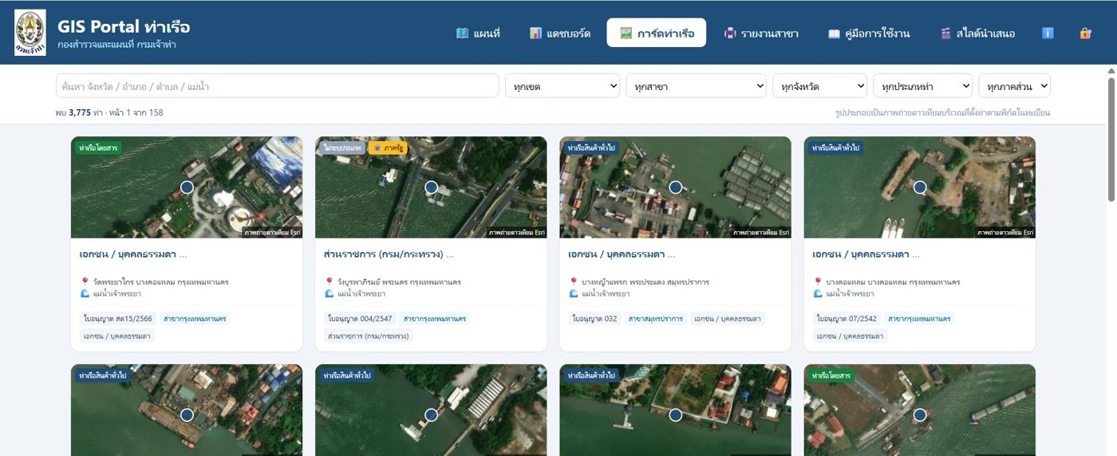Open satellite thumbnail of ใบอนุญาต 07/2542 card

[x=919, y=187]
